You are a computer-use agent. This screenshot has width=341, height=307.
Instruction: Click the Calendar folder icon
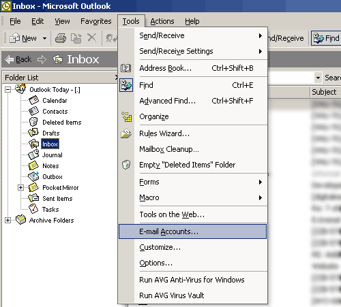point(33,100)
